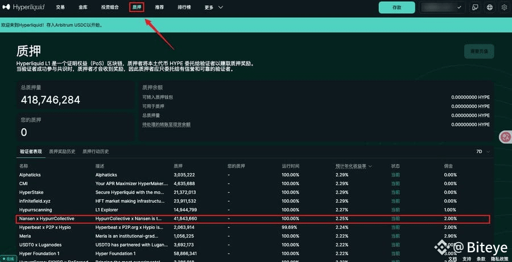Switch to 质押行动历史 tab

click(96, 152)
